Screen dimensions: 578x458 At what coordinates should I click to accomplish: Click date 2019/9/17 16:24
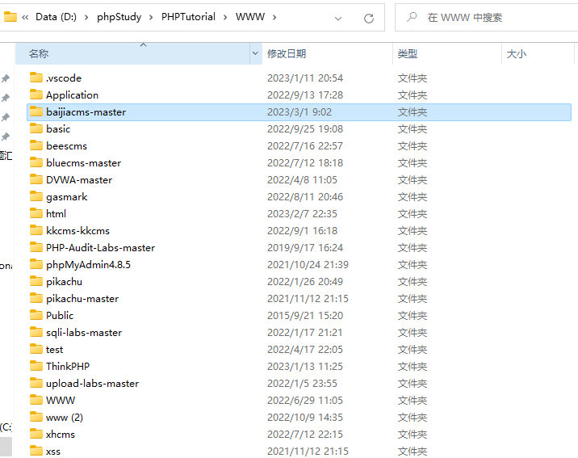click(x=305, y=248)
